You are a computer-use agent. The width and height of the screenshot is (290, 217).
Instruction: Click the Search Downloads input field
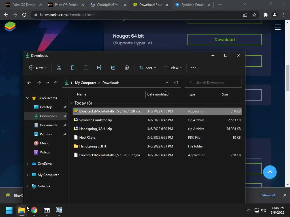tap(213, 83)
